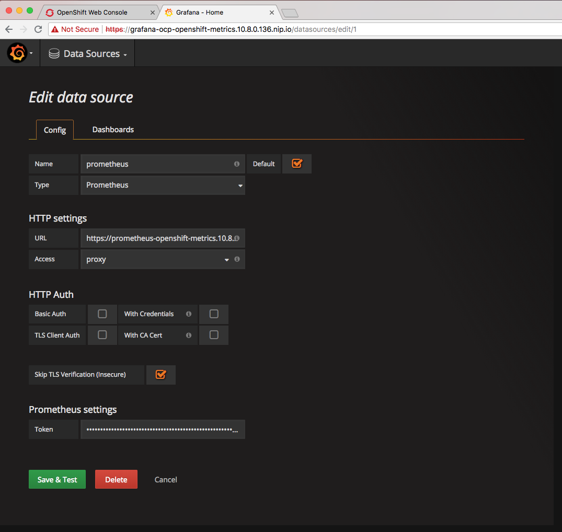
Task: Click the "Edit data source" title
Action: pos(81,97)
